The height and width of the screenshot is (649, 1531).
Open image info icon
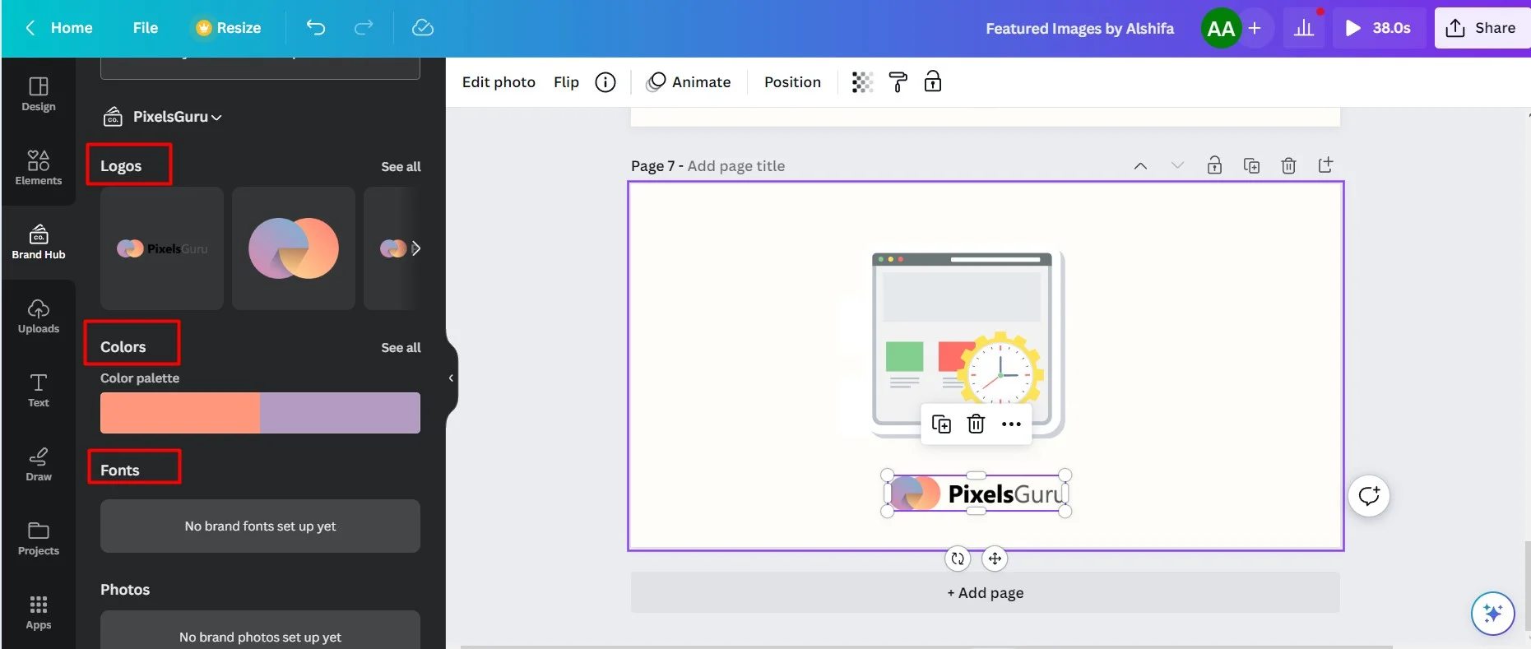click(605, 82)
